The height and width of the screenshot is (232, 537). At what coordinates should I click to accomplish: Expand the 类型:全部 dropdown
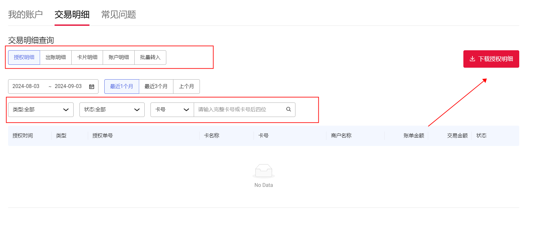[x=41, y=110]
